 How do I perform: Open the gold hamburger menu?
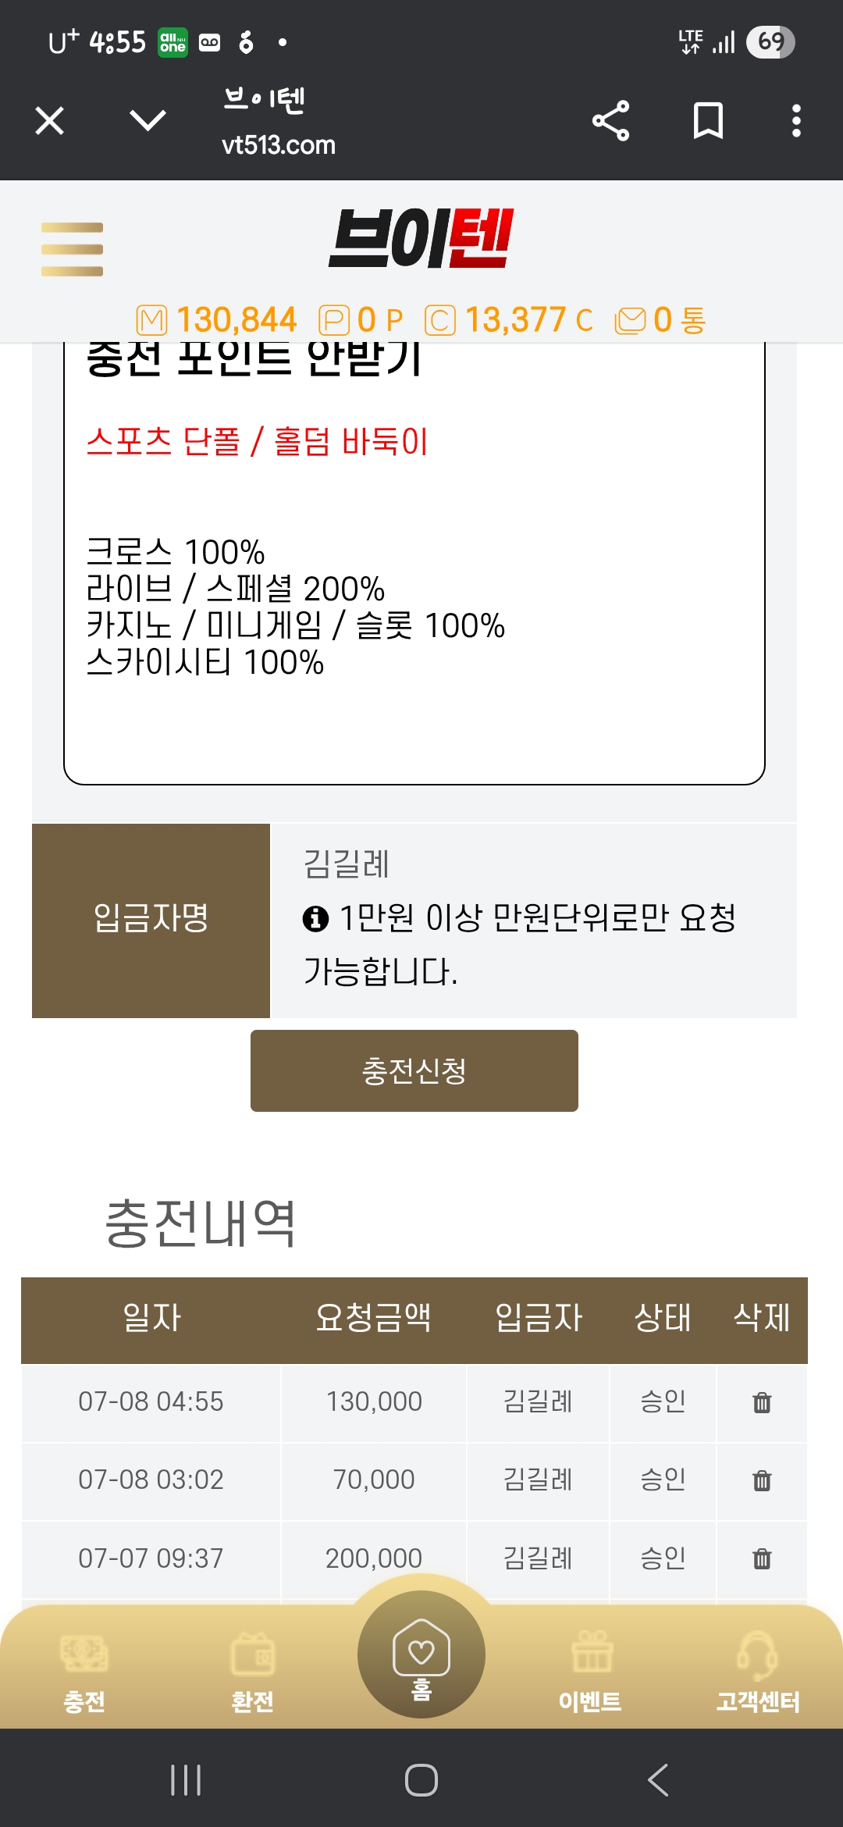(x=72, y=249)
